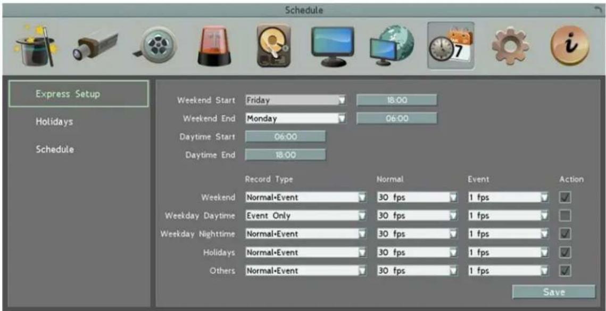Select the Schedule sidebar menu item

coord(54,149)
